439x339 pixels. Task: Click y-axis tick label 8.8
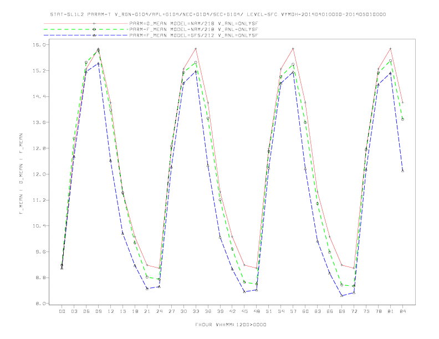40,278
